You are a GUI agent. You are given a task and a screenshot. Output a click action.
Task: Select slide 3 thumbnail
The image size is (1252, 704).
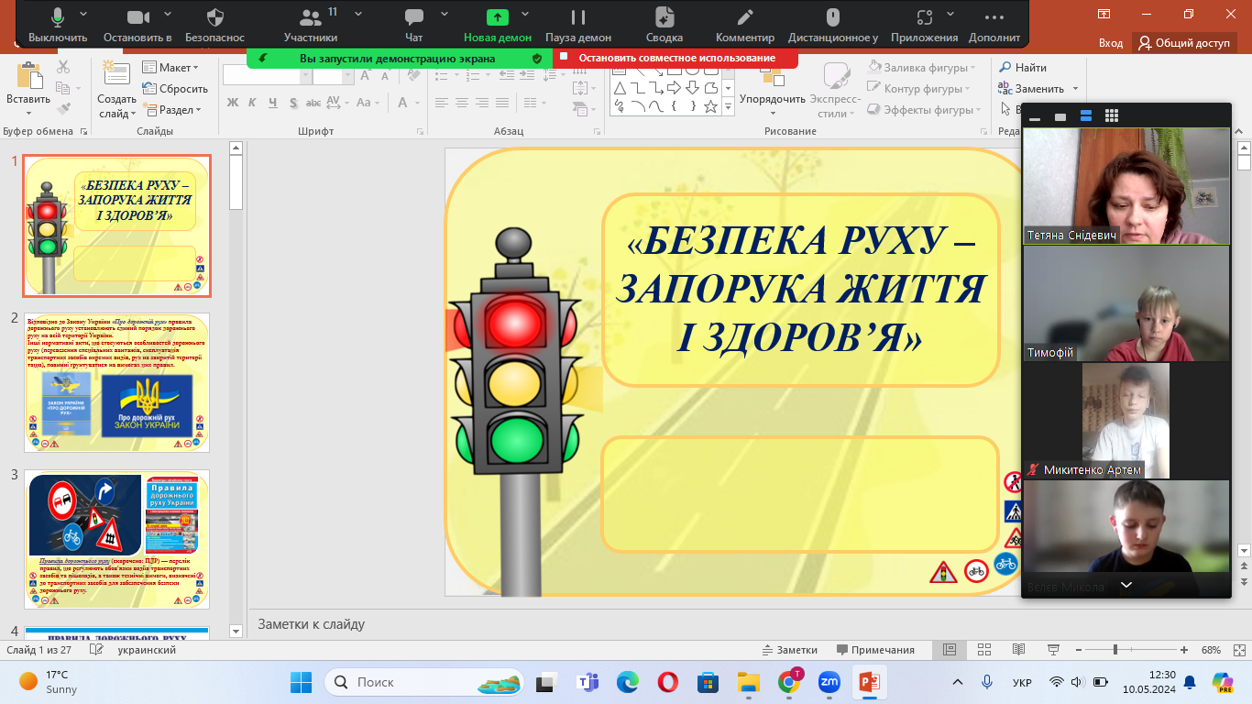[x=117, y=539]
